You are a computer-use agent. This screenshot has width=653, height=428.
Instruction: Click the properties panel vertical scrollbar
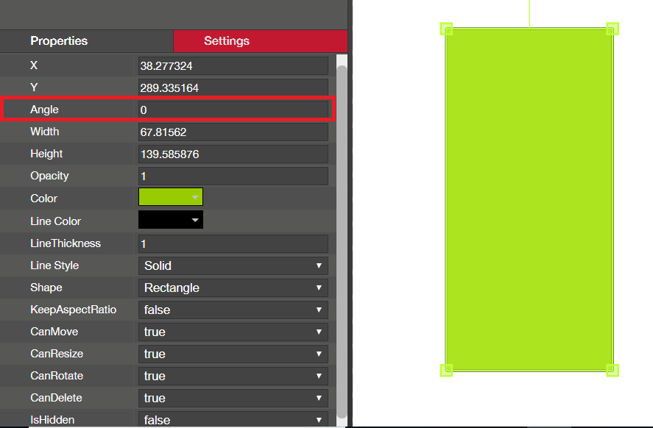tap(342, 221)
